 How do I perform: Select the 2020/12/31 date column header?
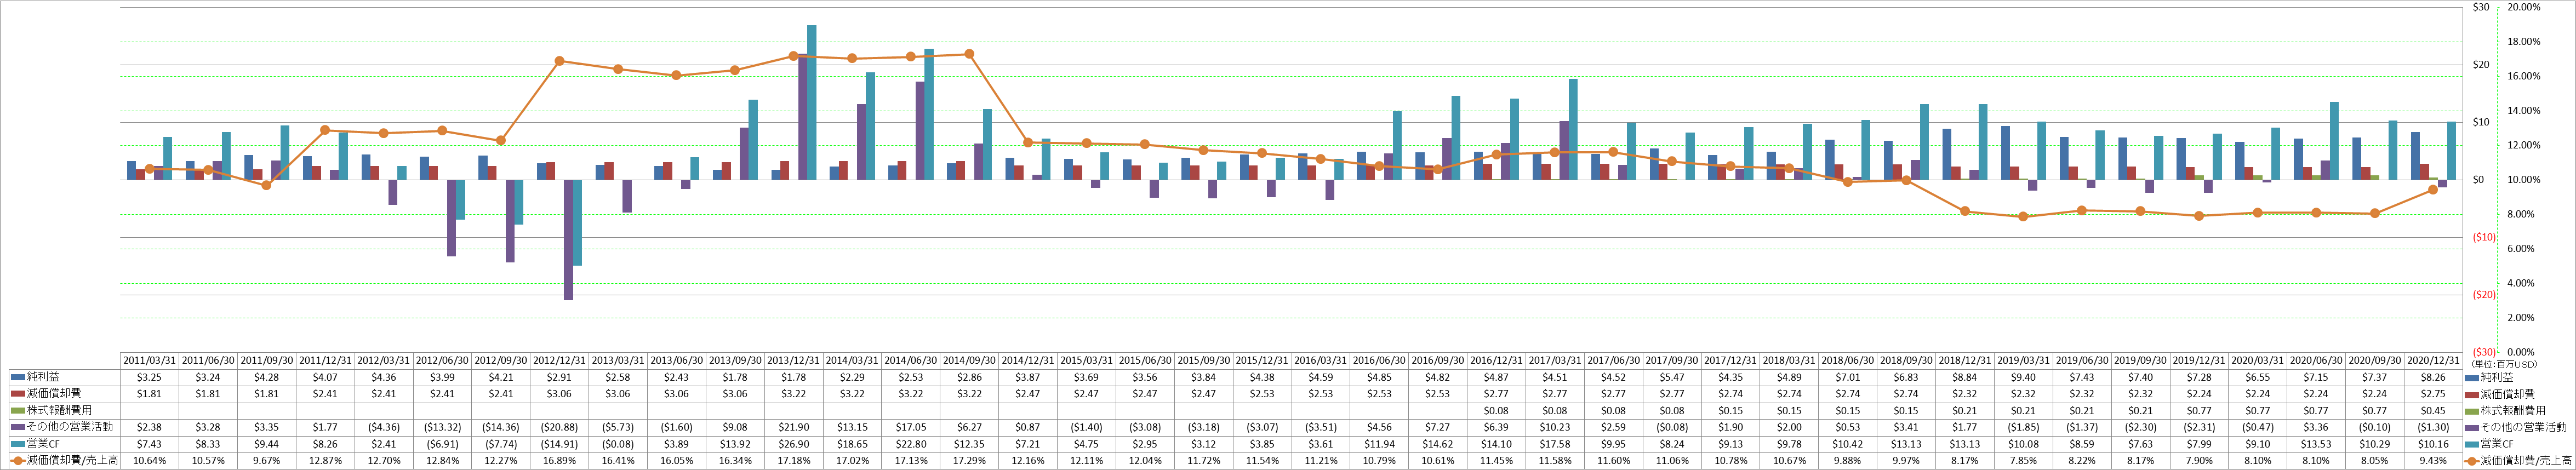pos(2433,360)
